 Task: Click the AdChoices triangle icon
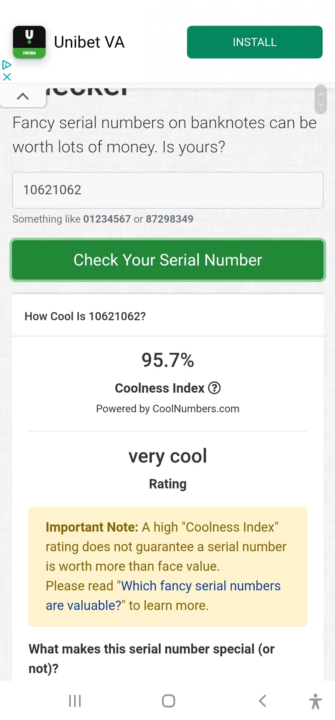tap(7, 65)
